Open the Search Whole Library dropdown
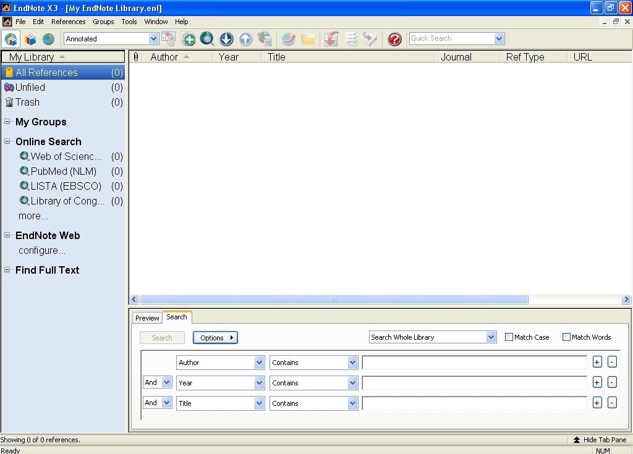Viewport: 633px width, 454px height. click(490, 337)
